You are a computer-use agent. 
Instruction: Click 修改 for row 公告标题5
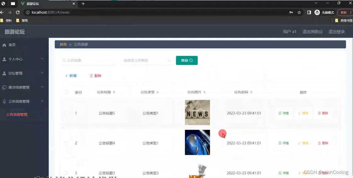[x=303, y=113]
